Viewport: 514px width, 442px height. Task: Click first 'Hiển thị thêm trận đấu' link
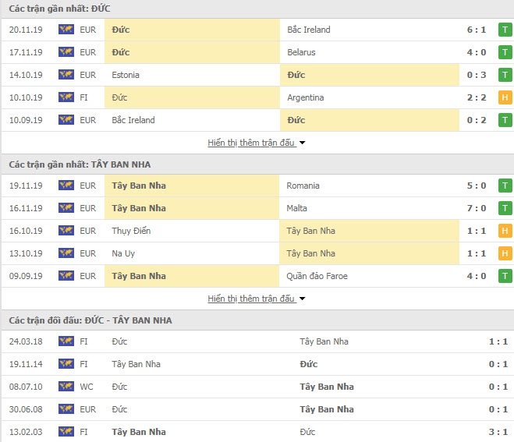tap(251, 143)
